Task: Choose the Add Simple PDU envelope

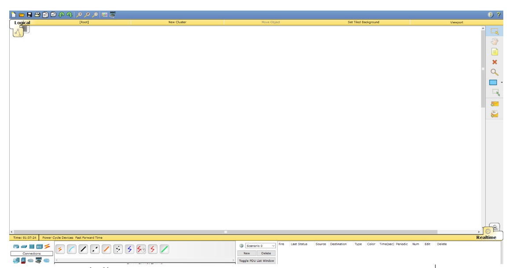Action: [494, 104]
